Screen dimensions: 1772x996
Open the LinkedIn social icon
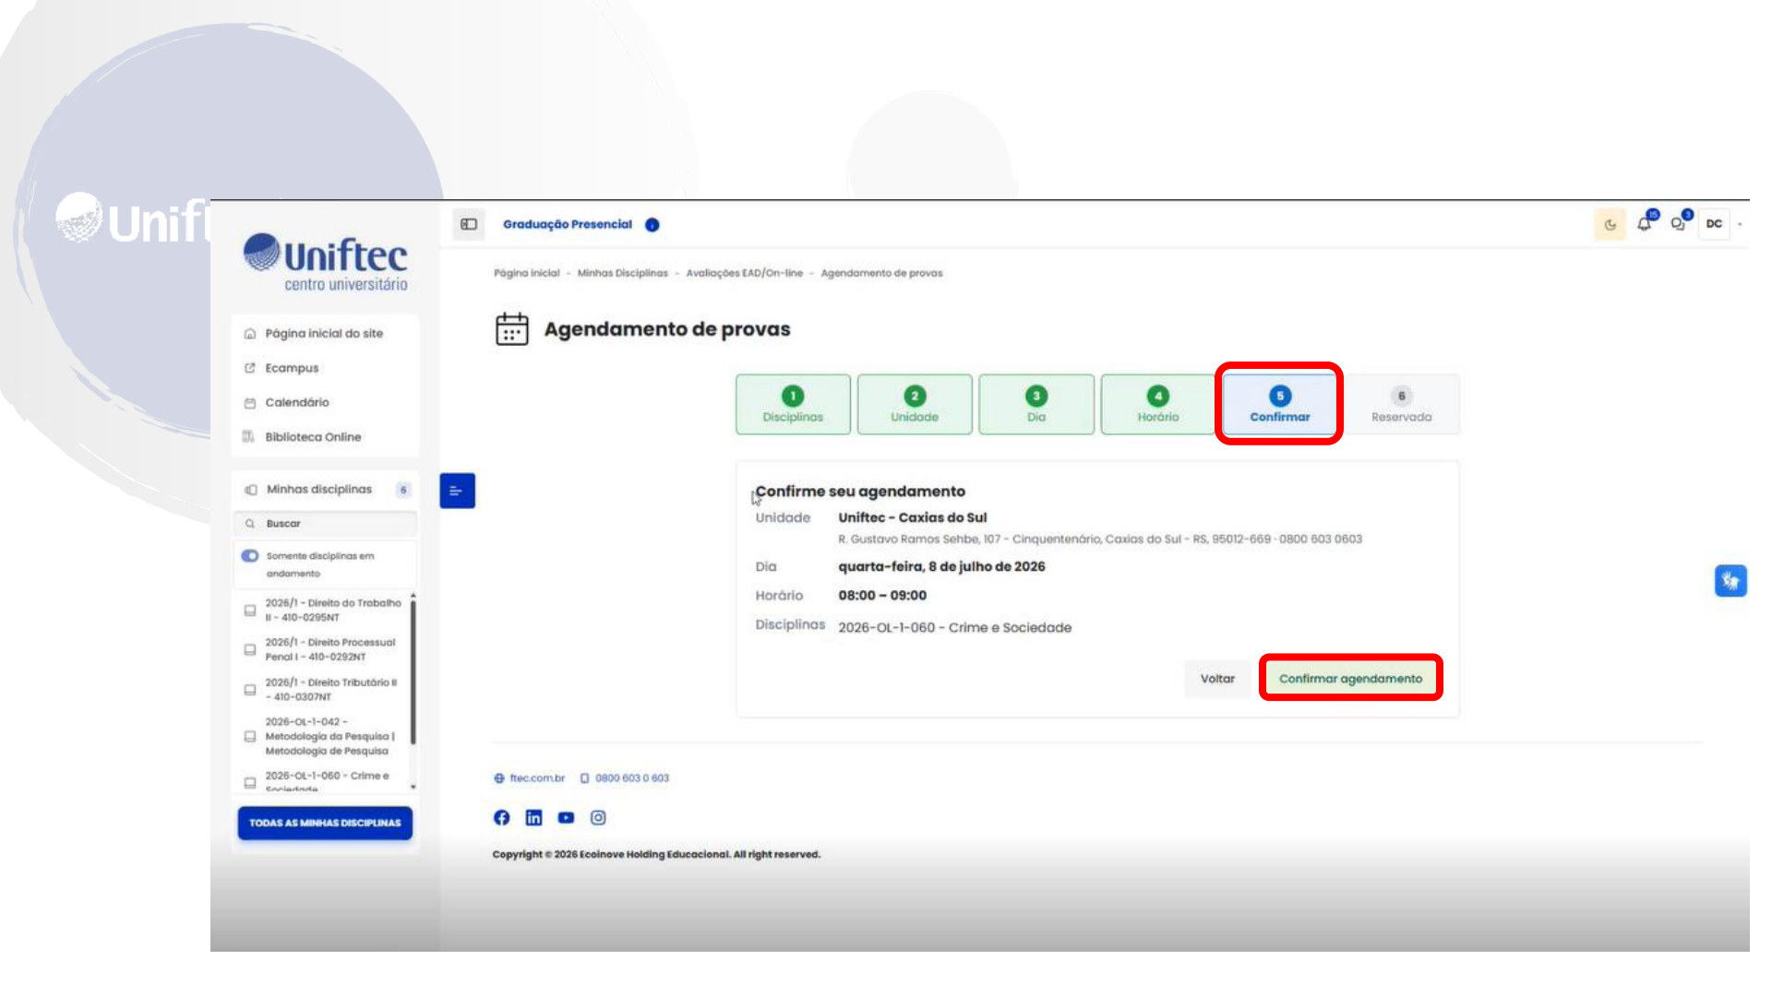point(533,817)
